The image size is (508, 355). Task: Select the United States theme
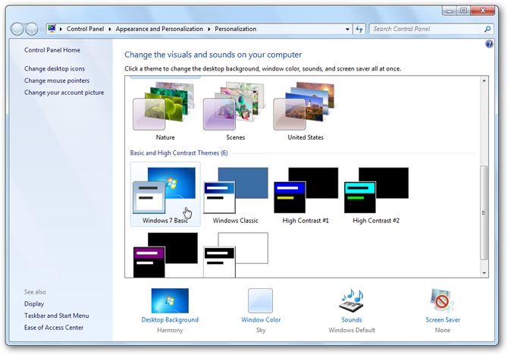306,110
